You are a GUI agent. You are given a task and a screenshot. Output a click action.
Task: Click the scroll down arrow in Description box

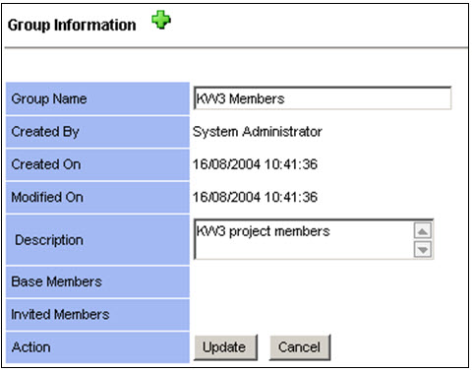423,249
